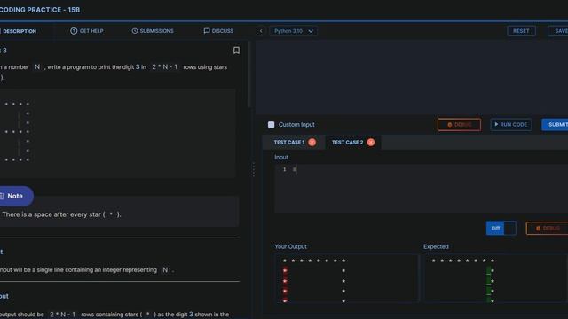Select the Test Case 1 tab

(x=294, y=142)
